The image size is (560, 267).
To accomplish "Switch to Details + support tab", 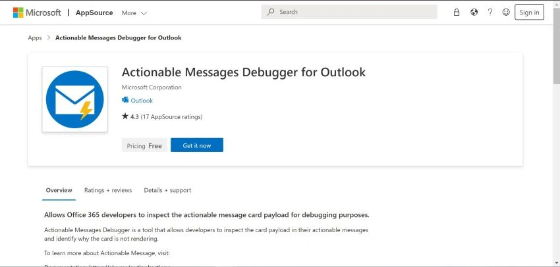I will (x=167, y=190).
